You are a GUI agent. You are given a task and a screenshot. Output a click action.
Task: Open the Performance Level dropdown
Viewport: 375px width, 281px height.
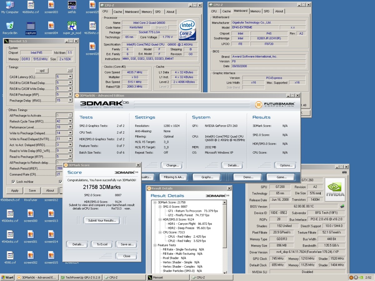click(x=70, y=127)
